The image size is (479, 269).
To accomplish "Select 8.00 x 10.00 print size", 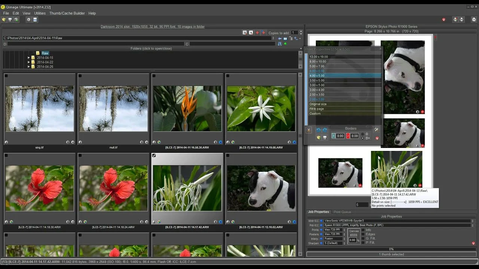I will (344, 61).
